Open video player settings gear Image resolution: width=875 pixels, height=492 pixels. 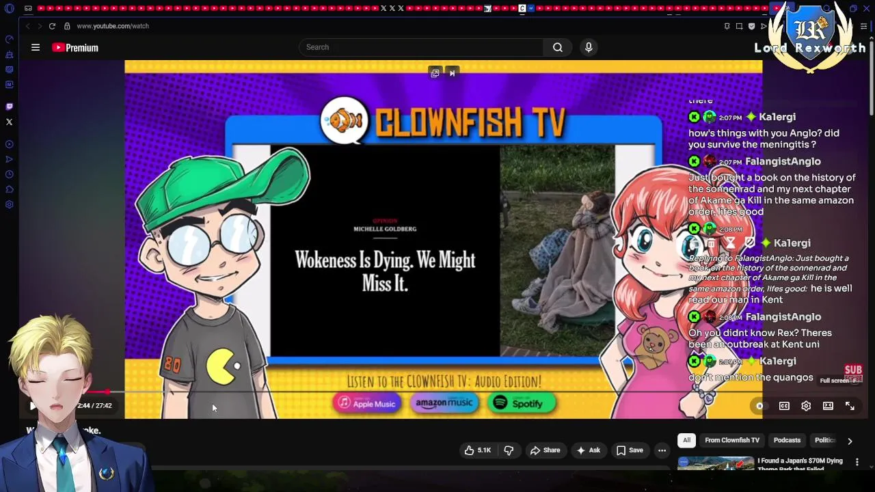(x=806, y=406)
